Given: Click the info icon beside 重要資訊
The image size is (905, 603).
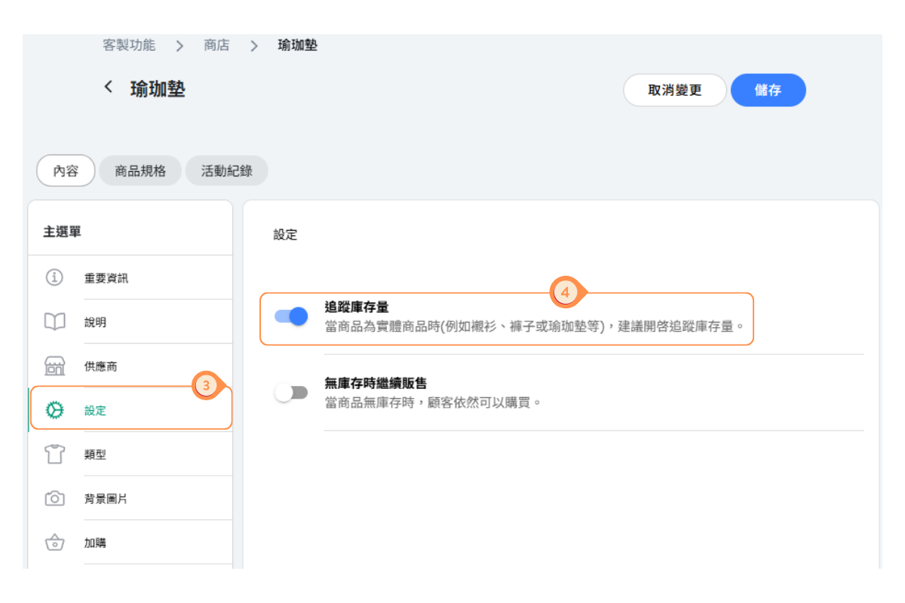Looking at the screenshot, I should coord(54,277).
